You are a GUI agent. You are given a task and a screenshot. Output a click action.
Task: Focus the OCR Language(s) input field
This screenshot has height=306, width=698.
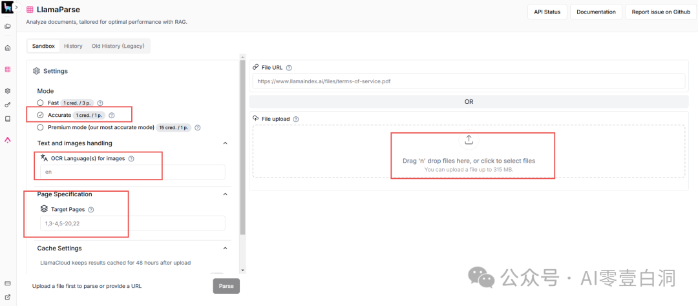click(x=132, y=172)
